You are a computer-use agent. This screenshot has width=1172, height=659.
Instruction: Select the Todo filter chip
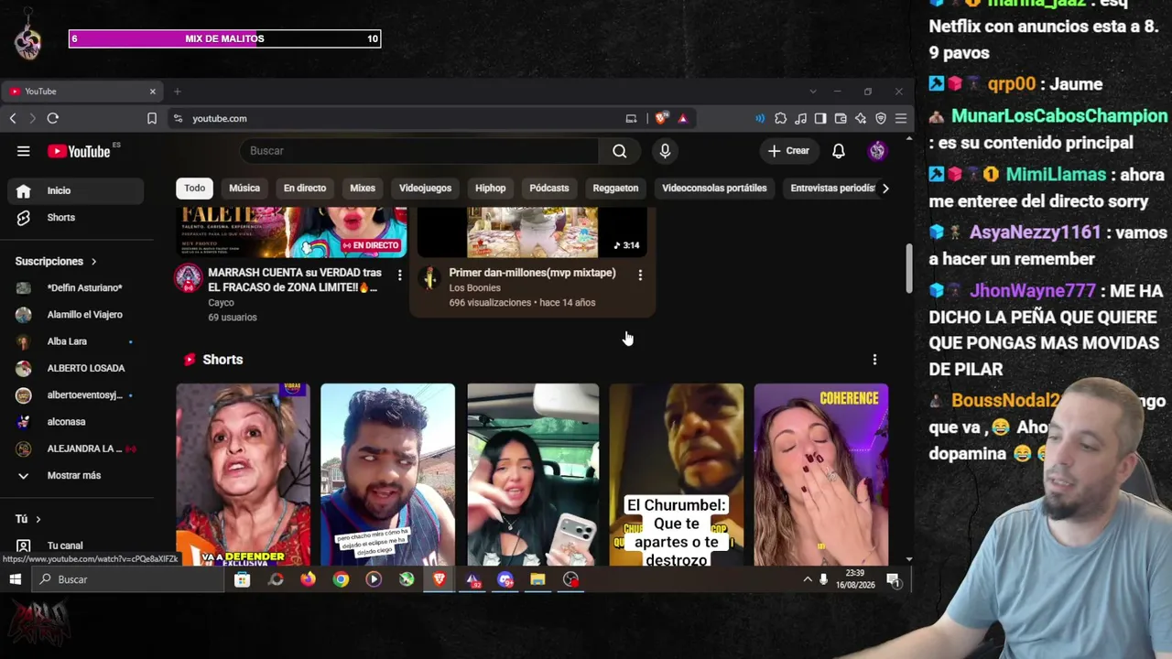[x=195, y=189]
